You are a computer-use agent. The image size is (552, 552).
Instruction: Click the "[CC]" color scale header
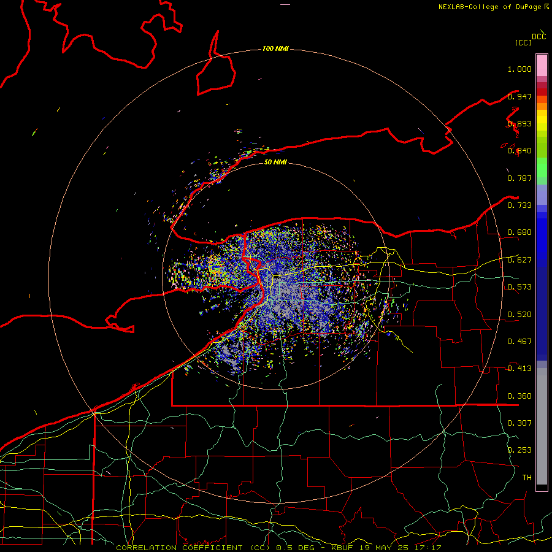(x=523, y=42)
